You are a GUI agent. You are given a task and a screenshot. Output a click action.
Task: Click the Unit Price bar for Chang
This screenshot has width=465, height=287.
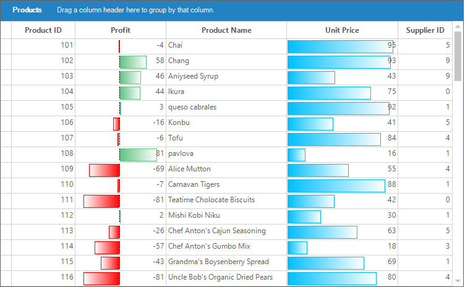(340, 61)
